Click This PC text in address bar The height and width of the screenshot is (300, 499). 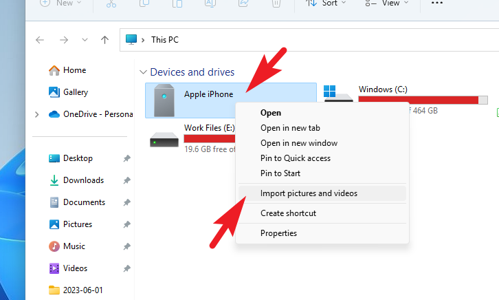pos(165,40)
